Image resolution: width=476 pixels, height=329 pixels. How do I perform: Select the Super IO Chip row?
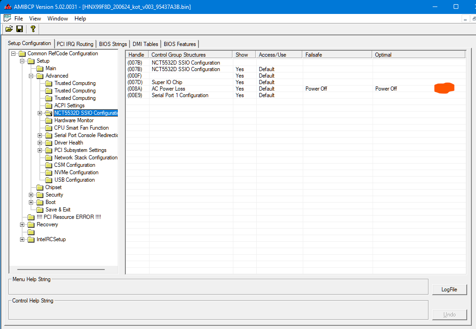296,82
